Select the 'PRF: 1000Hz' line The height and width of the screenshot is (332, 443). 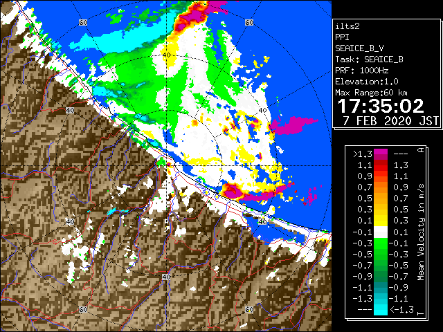point(362,71)
